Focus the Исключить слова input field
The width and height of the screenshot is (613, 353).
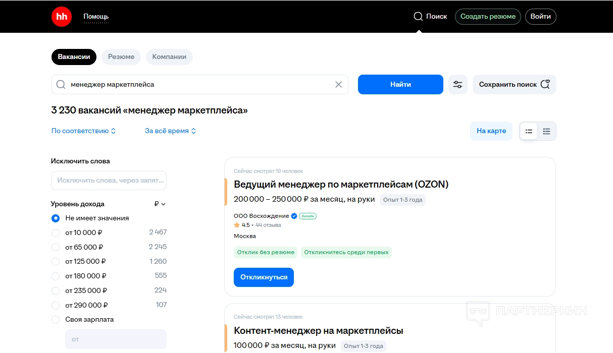(x=109, y=181)
